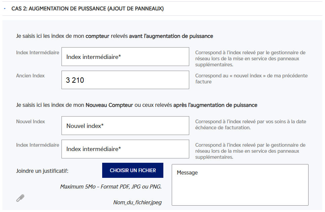325x212 pixels.
Task: Click the heading about index avant l'augmentation
Action: coord(114,36)
